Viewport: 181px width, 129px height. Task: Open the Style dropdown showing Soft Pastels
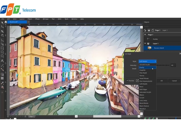pyautogui.click(x=148, y=61)
